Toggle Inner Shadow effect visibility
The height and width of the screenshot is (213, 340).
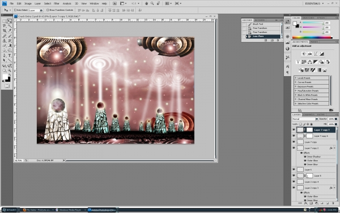pos(305,157)
